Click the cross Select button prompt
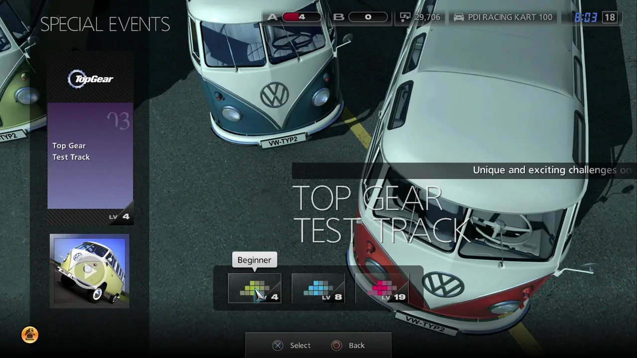 (292, 345)
